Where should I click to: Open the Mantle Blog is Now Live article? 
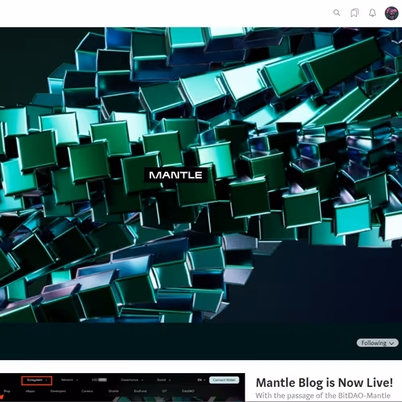[324, 383]
